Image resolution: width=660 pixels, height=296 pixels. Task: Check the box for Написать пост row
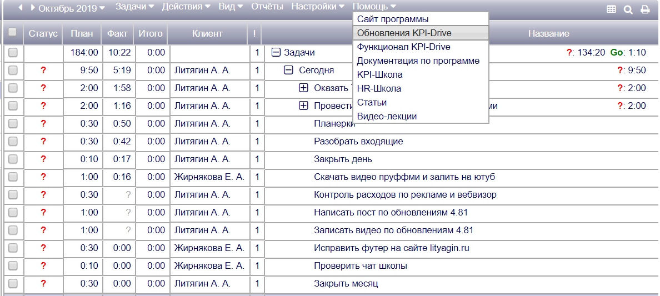tap(13, 212)
